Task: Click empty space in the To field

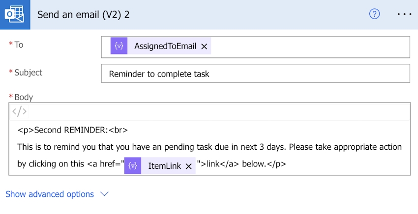Action: click(x=310, y=47)
